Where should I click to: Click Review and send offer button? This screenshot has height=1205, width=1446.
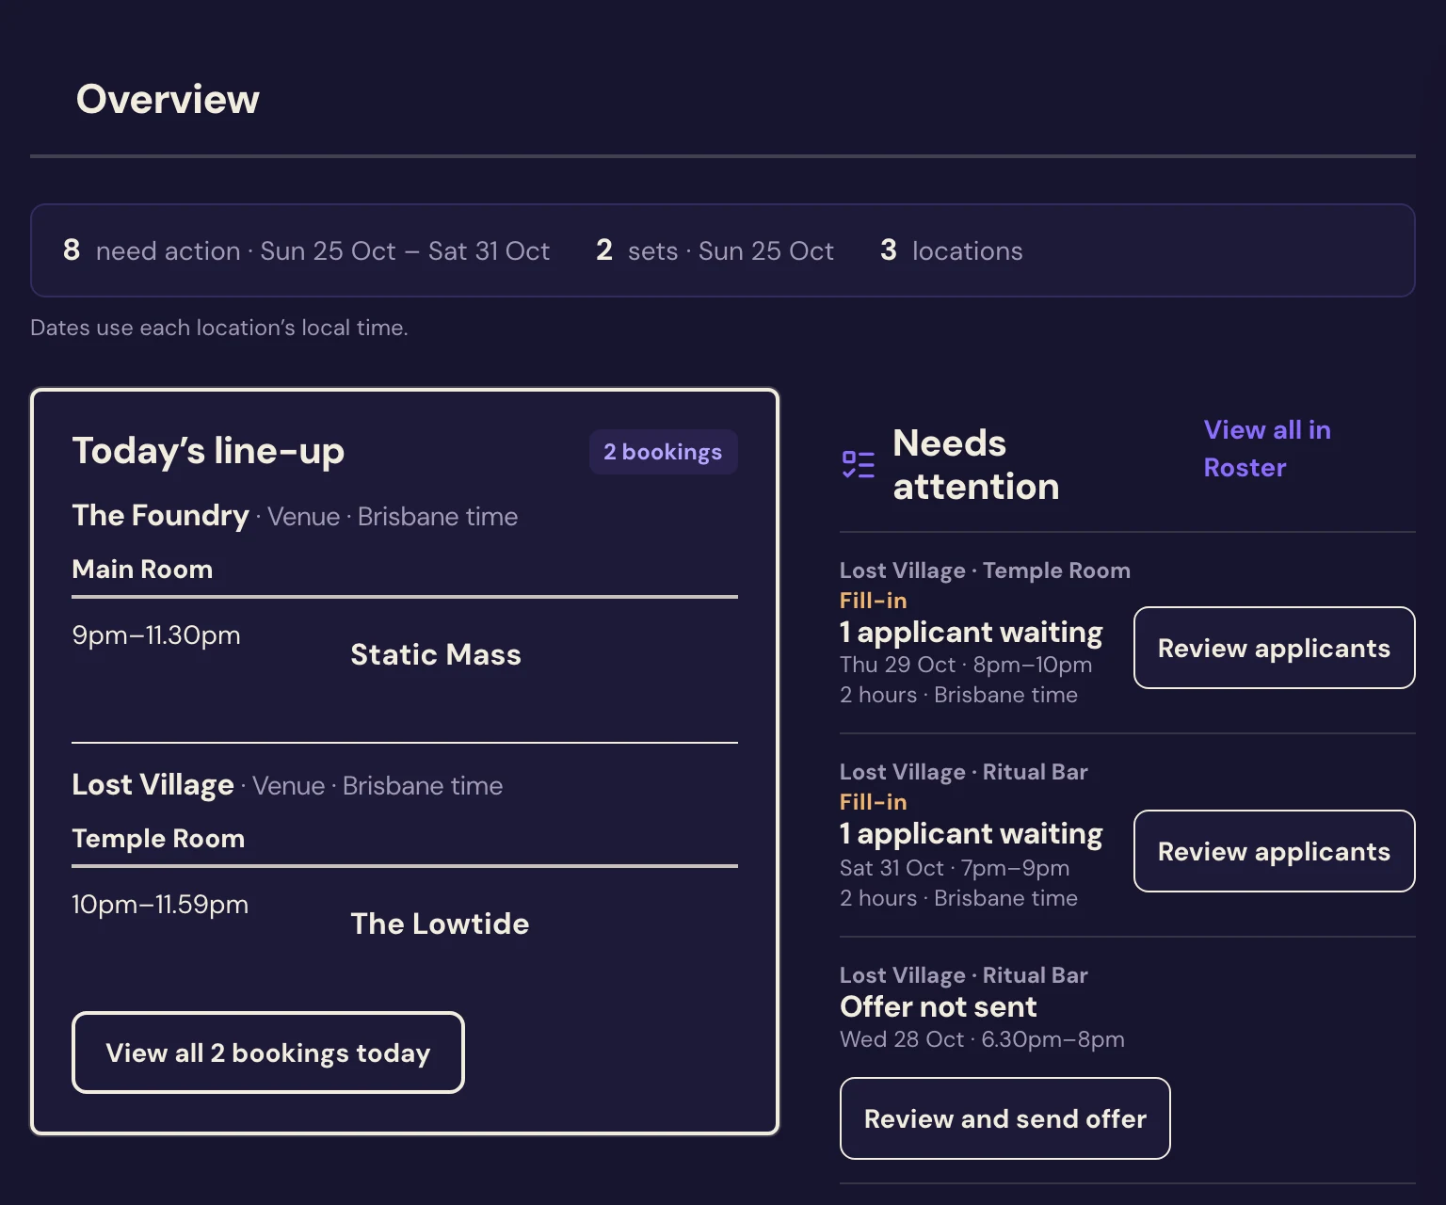[1004, 1118]
